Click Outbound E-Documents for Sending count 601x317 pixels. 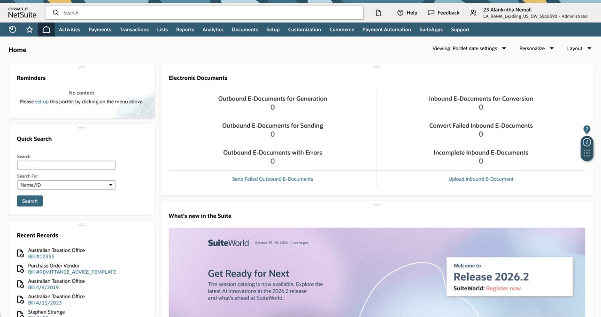click(273, 134)
